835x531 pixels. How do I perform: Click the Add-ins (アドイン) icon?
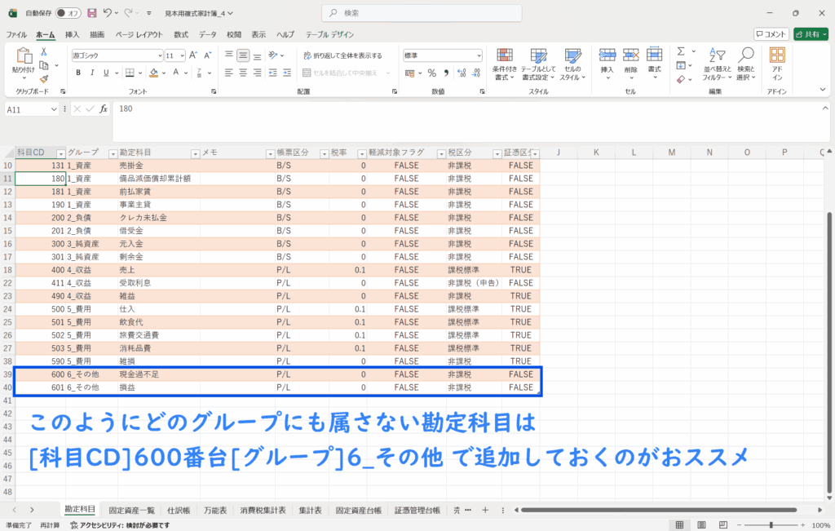click(777, 61)
